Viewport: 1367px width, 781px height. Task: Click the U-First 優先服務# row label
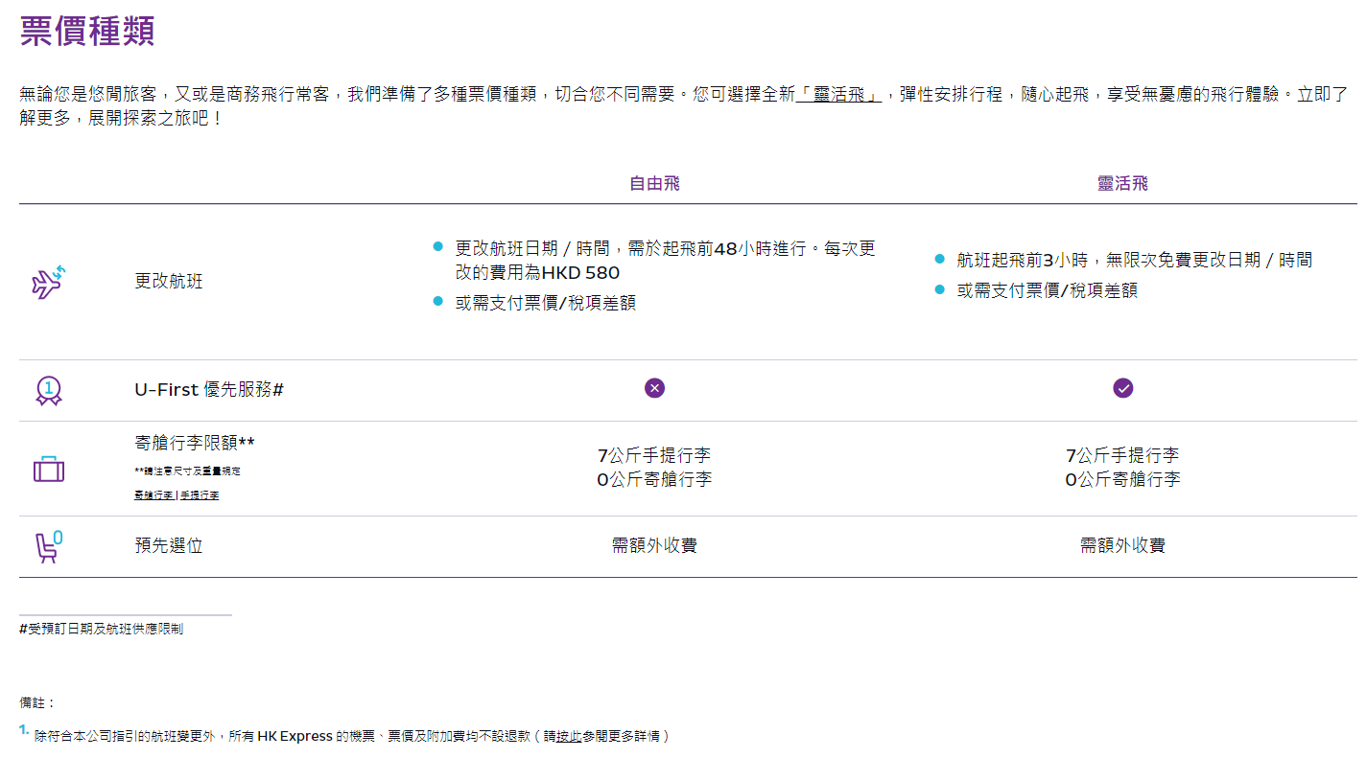[209, 390]
